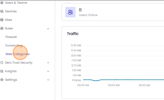Click the Users & Teams person icon

pyautogui.click(x=2, y=3)
